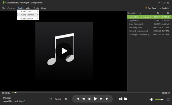The height and width of the screenshot is (105, 172).
Task: Open the Controls menu
Action: [11, 8]
